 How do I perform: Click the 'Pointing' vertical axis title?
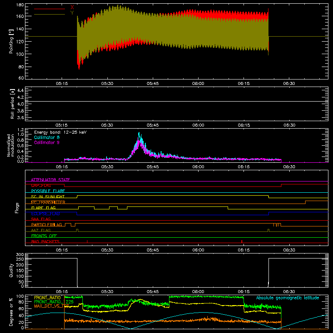tap(11, 41)
